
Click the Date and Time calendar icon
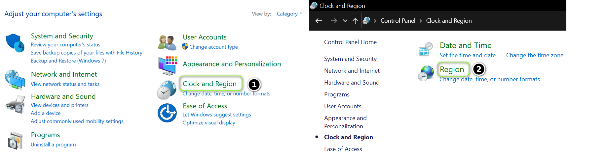click(x=426, y=49)
